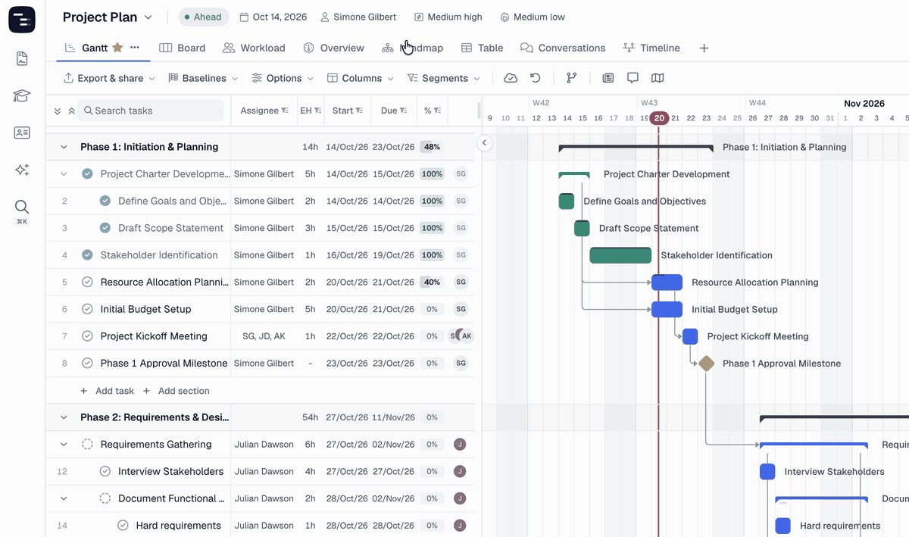This screenshot has height=537, width=909.
Task: Click the undo arrow icon
Action: [x=536, y=78]
